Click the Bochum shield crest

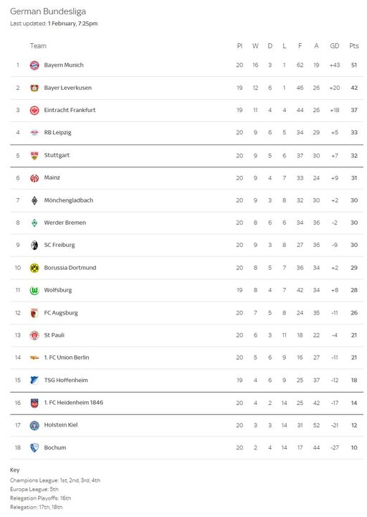34,447
